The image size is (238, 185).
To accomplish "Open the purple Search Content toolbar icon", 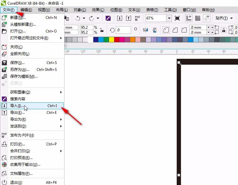I will point(108,18).
